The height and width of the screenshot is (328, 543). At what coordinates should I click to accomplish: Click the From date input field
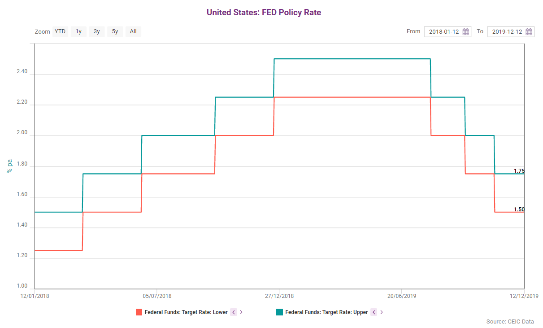(443, 32)
